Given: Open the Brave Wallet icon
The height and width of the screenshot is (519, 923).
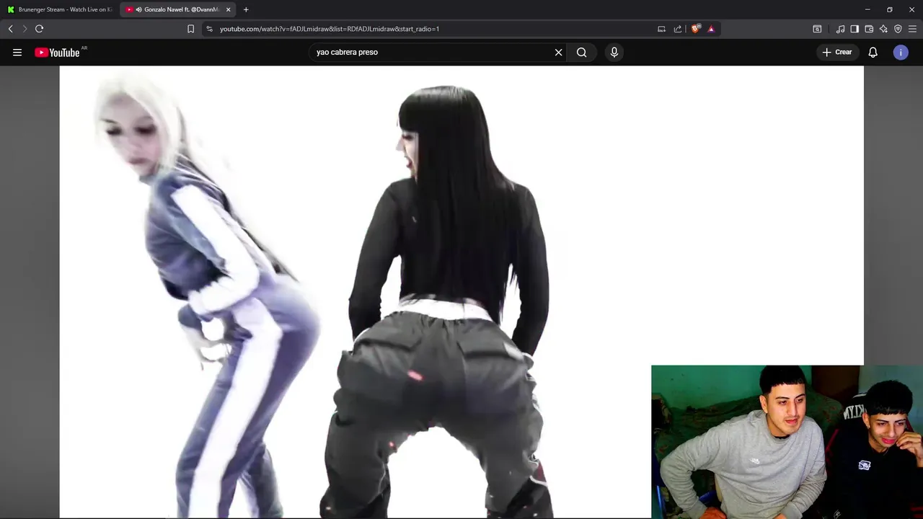Looking at the screenshot, I should click(869, 29).
